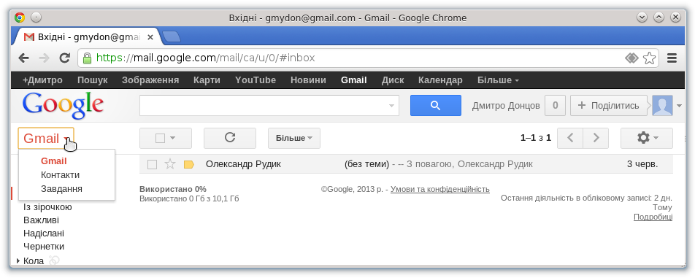Image resolution: width=695 pixels, height=278 pixels.
Task: Open YouTube in the black bar
Action: [256, 80]
